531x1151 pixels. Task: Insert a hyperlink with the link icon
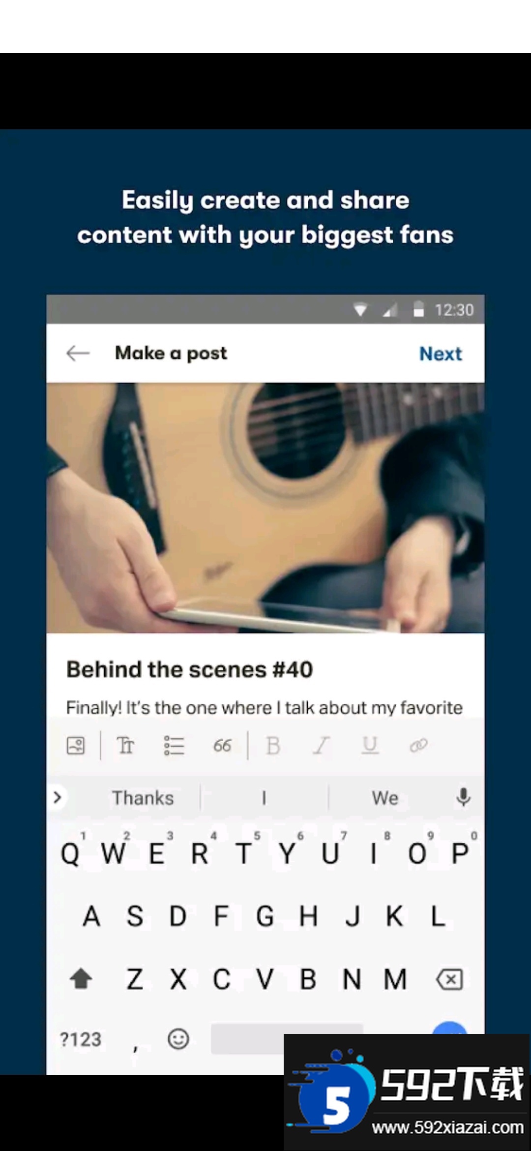click(418, 746)
